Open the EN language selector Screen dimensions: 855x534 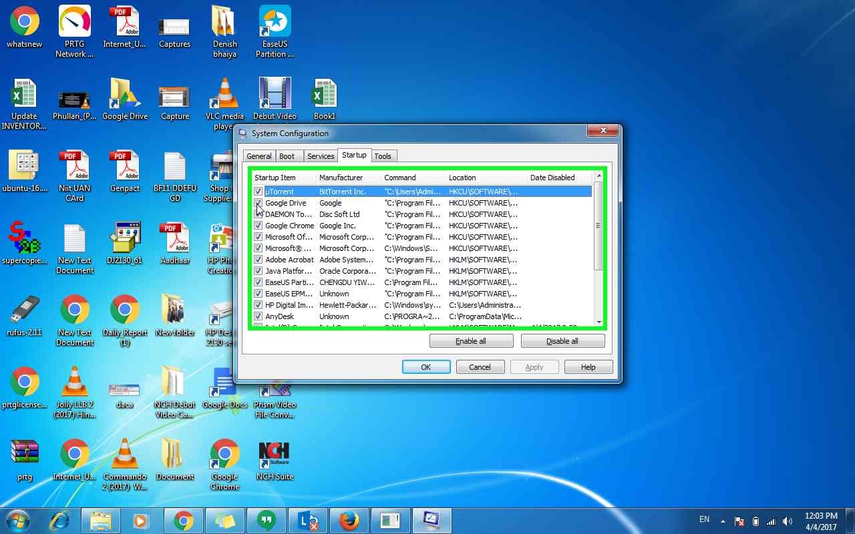(x=703, y=520)
